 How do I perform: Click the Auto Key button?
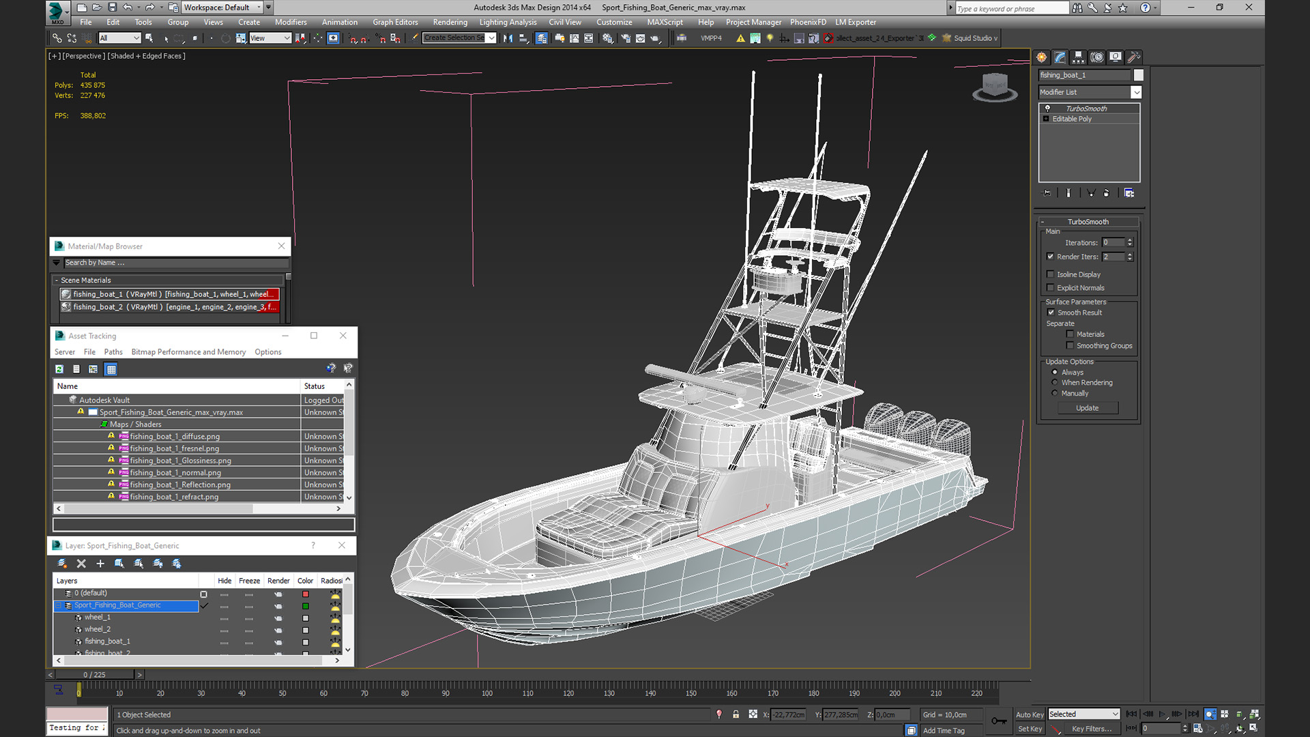tap(1030, 714)
